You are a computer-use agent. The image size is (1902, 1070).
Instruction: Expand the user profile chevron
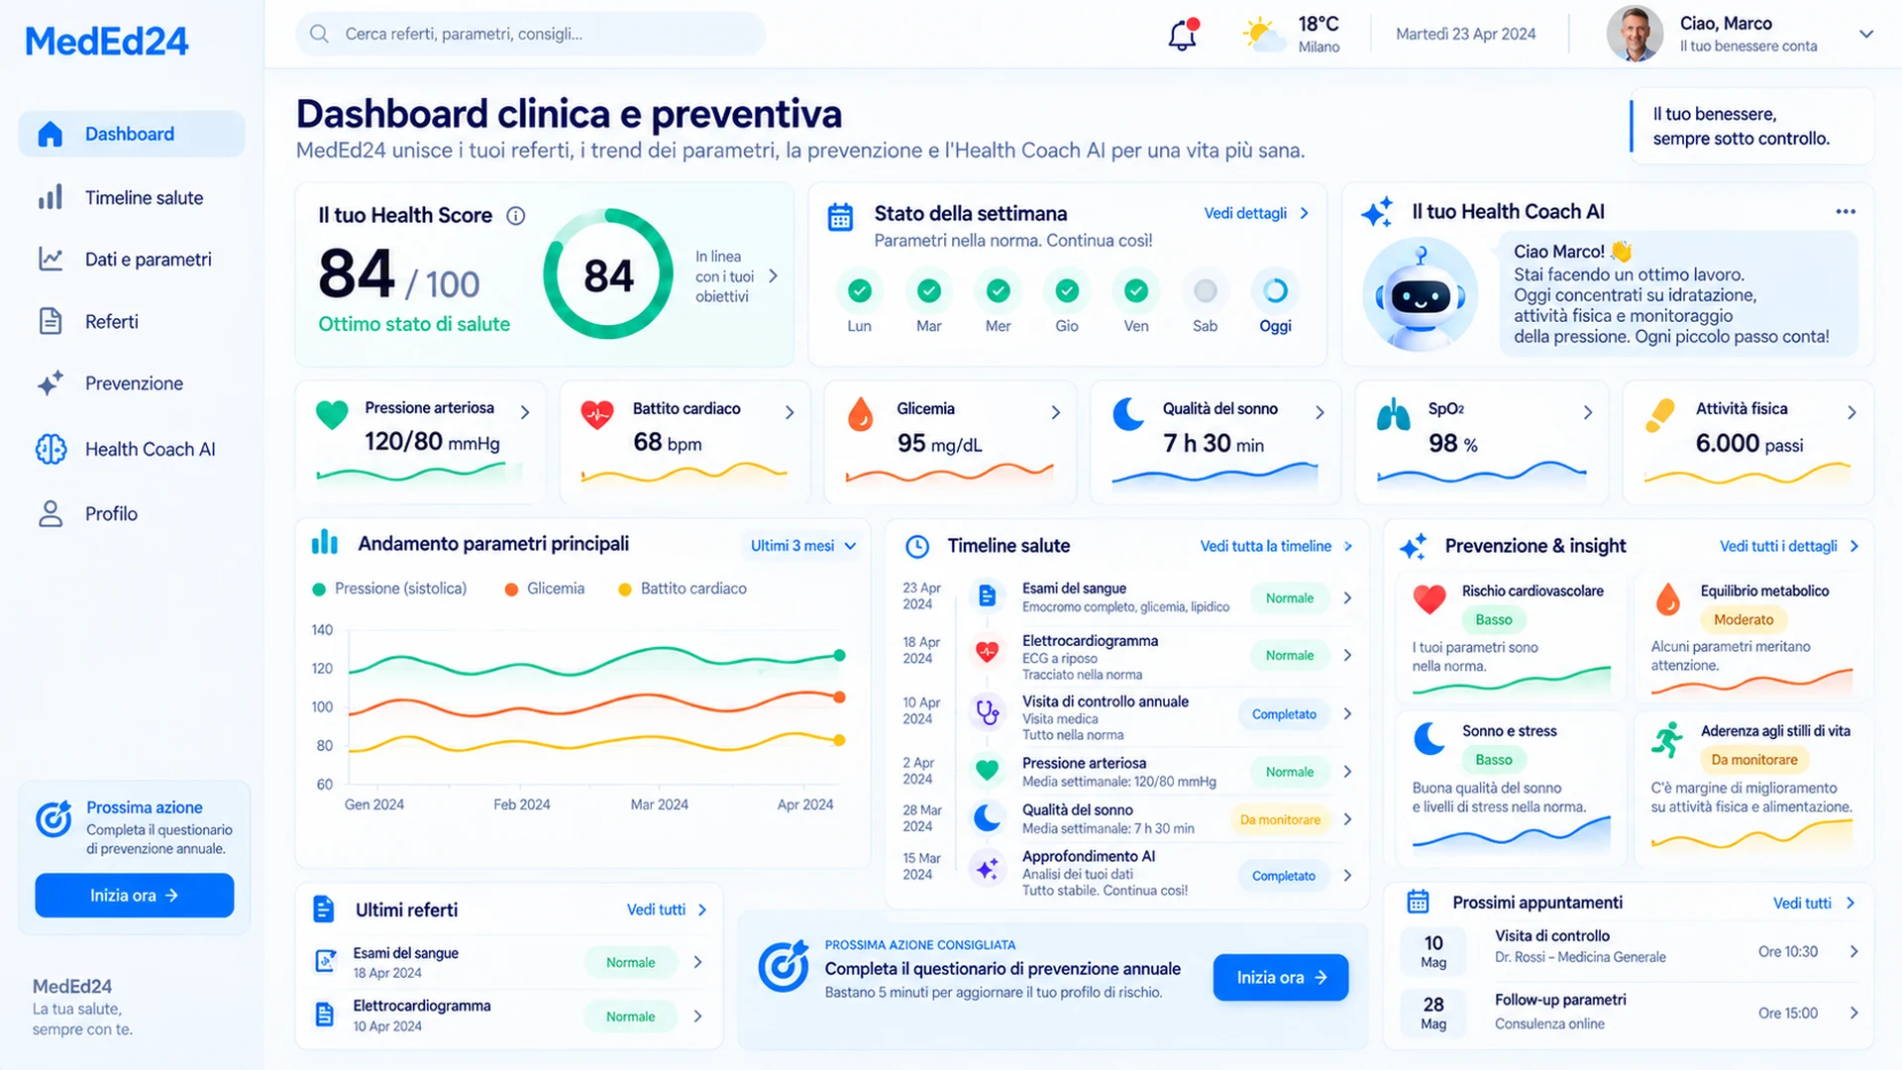(x=1866, y=35)
